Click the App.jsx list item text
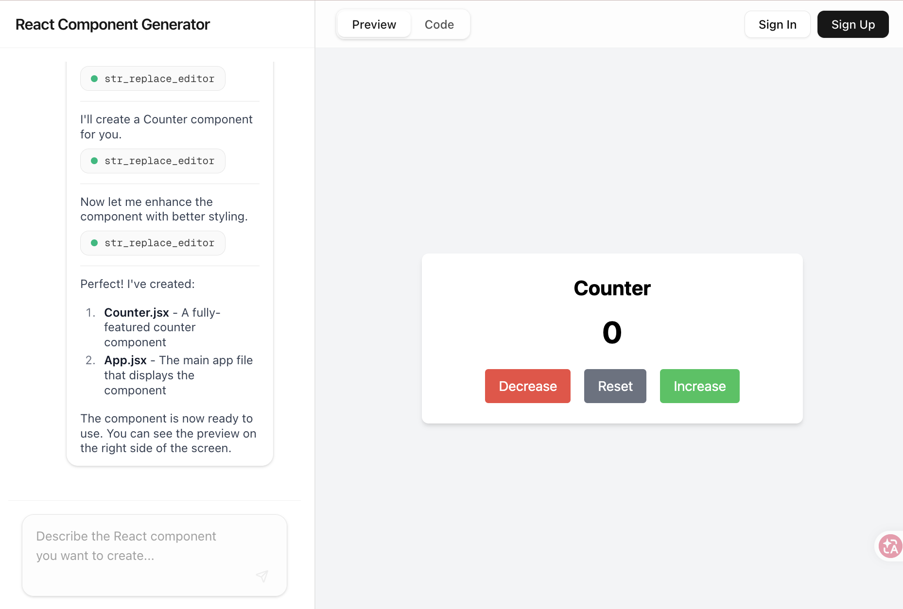 125,360
